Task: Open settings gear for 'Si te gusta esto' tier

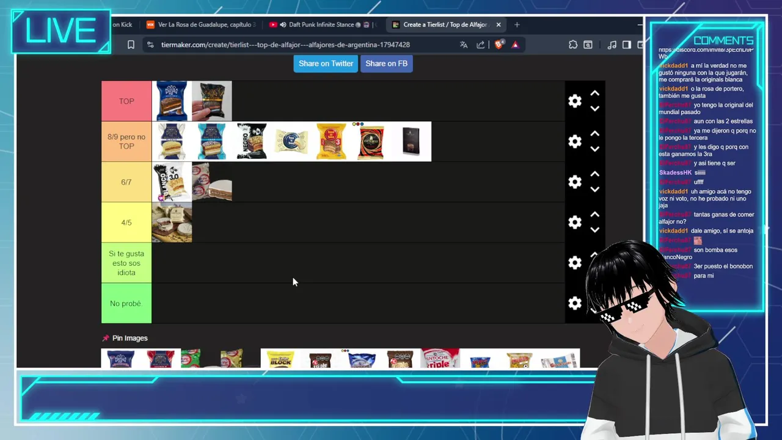Action: pos(575,263)
